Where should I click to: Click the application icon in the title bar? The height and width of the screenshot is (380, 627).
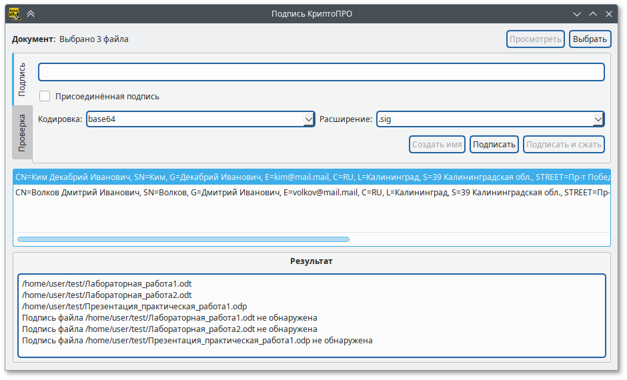pos(13,13)
